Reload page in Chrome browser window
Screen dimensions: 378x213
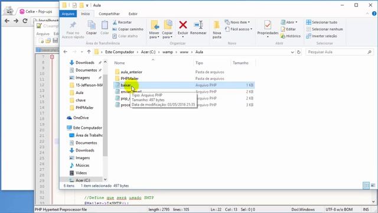click(25, 21)
